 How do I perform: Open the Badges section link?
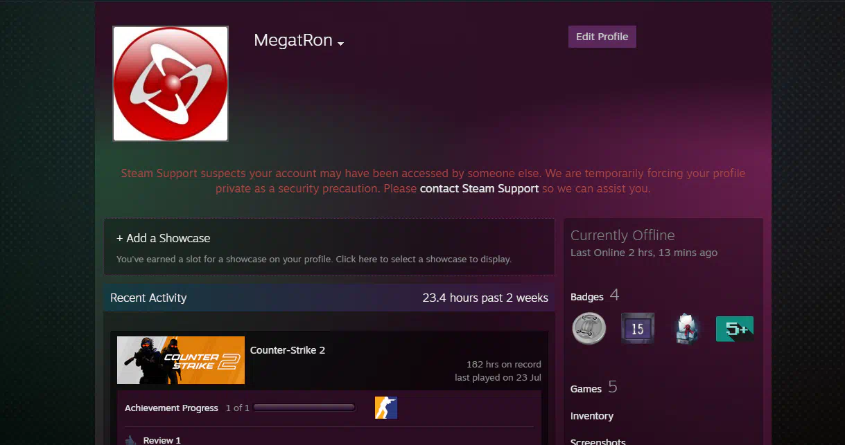coord(586,297)
